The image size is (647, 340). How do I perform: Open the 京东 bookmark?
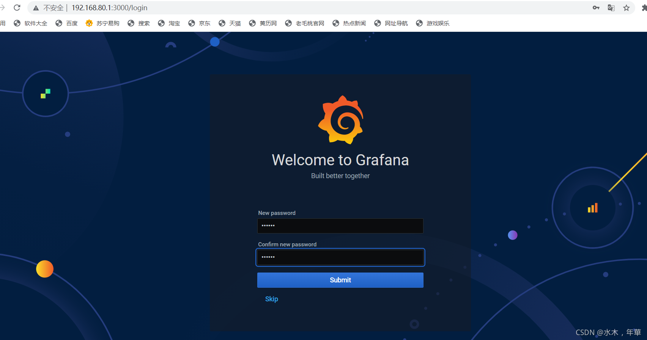pos(199,23)
